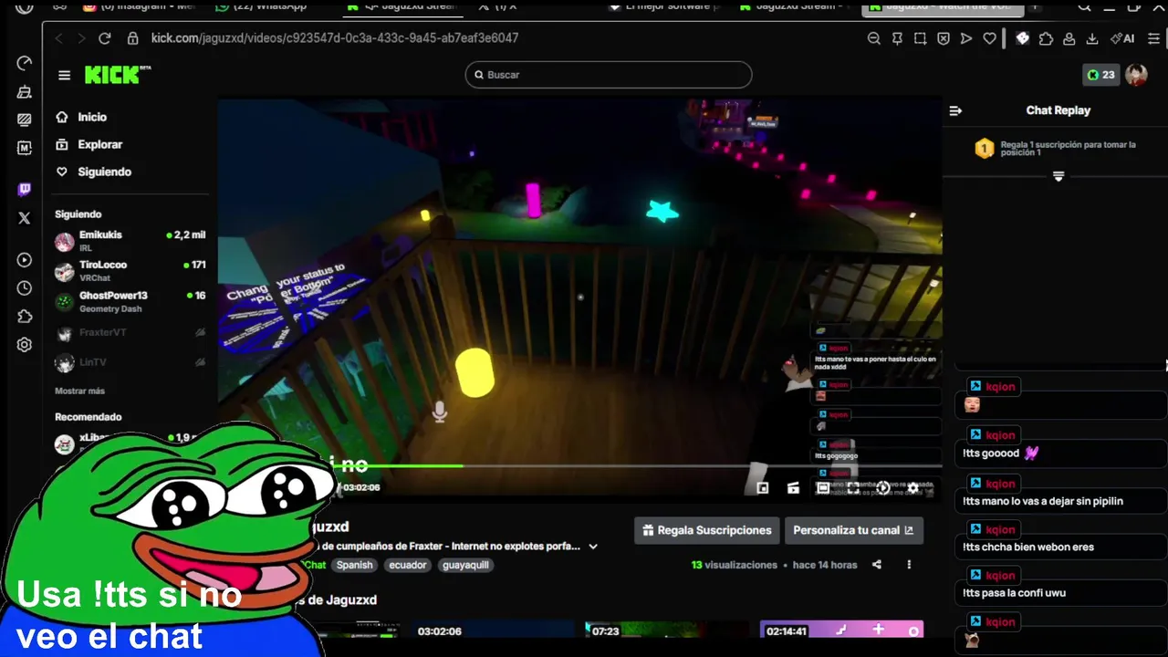Click the KICK logo
Screen dimensions: 1168x657
coord(118,75)
